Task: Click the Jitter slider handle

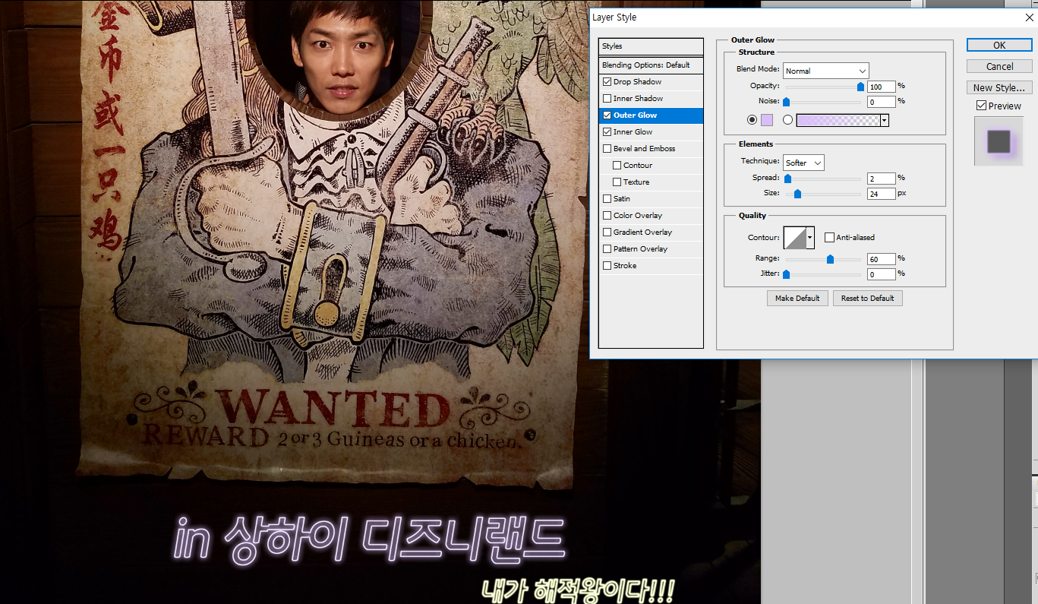Action: click(x=787, y=275)
